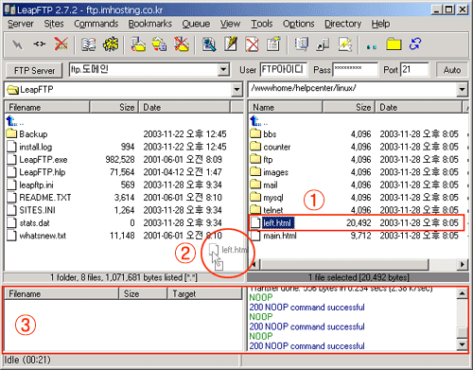Viewport: 473px width, 370px height.
Task: Open the Commands menu
Action: [x=96, y=24]
